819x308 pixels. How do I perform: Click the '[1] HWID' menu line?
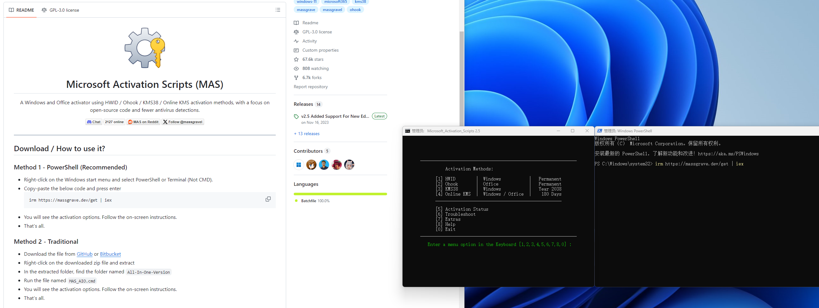pyautogui.click(x=498, y=179)
